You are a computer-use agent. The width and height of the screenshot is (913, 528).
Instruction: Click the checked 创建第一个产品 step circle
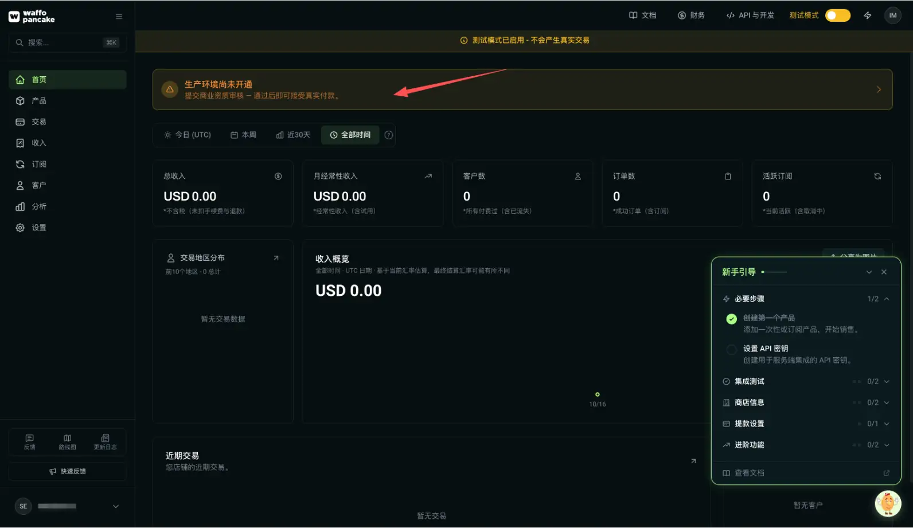pos(731,319)
